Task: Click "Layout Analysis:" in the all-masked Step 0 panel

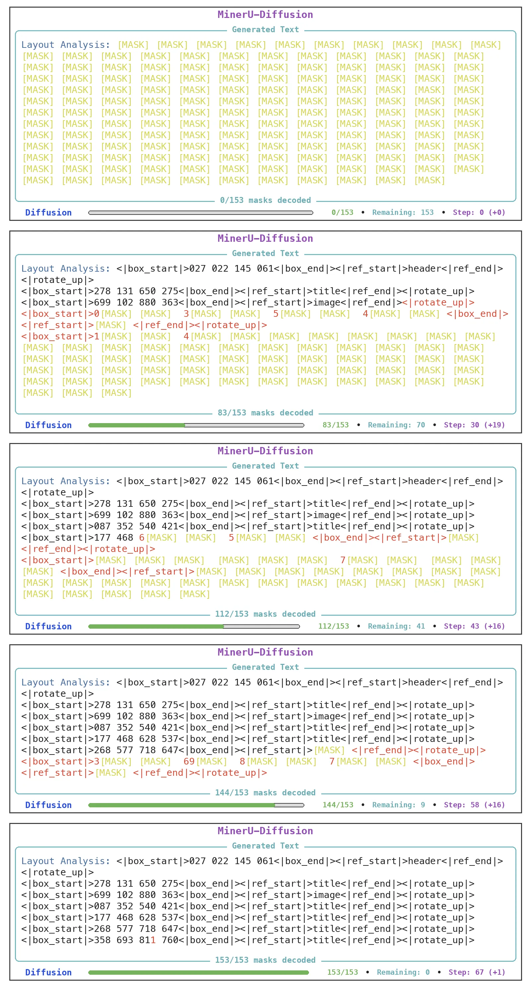Action: pyautogui.click(x=65, y=45)
